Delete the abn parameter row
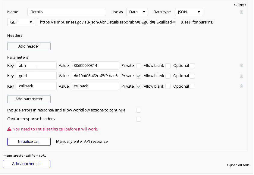 point(241,65)
